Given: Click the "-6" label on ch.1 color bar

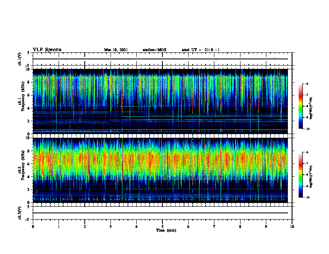Looking at the screenshot, I should (307, 83).
